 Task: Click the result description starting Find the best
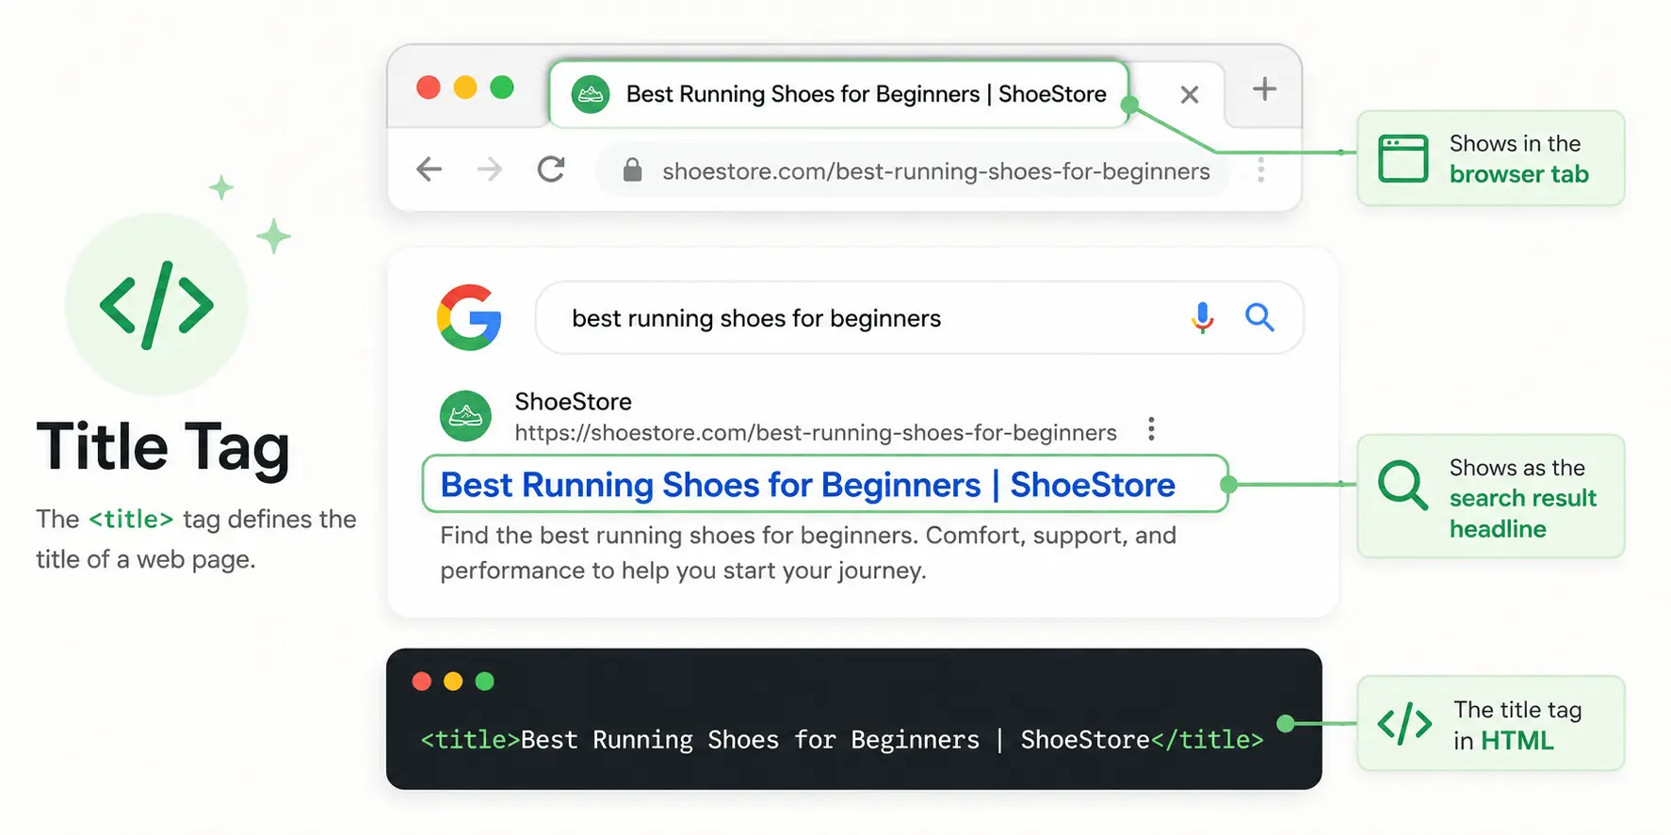pyautogui.click(x=808, y=553)
